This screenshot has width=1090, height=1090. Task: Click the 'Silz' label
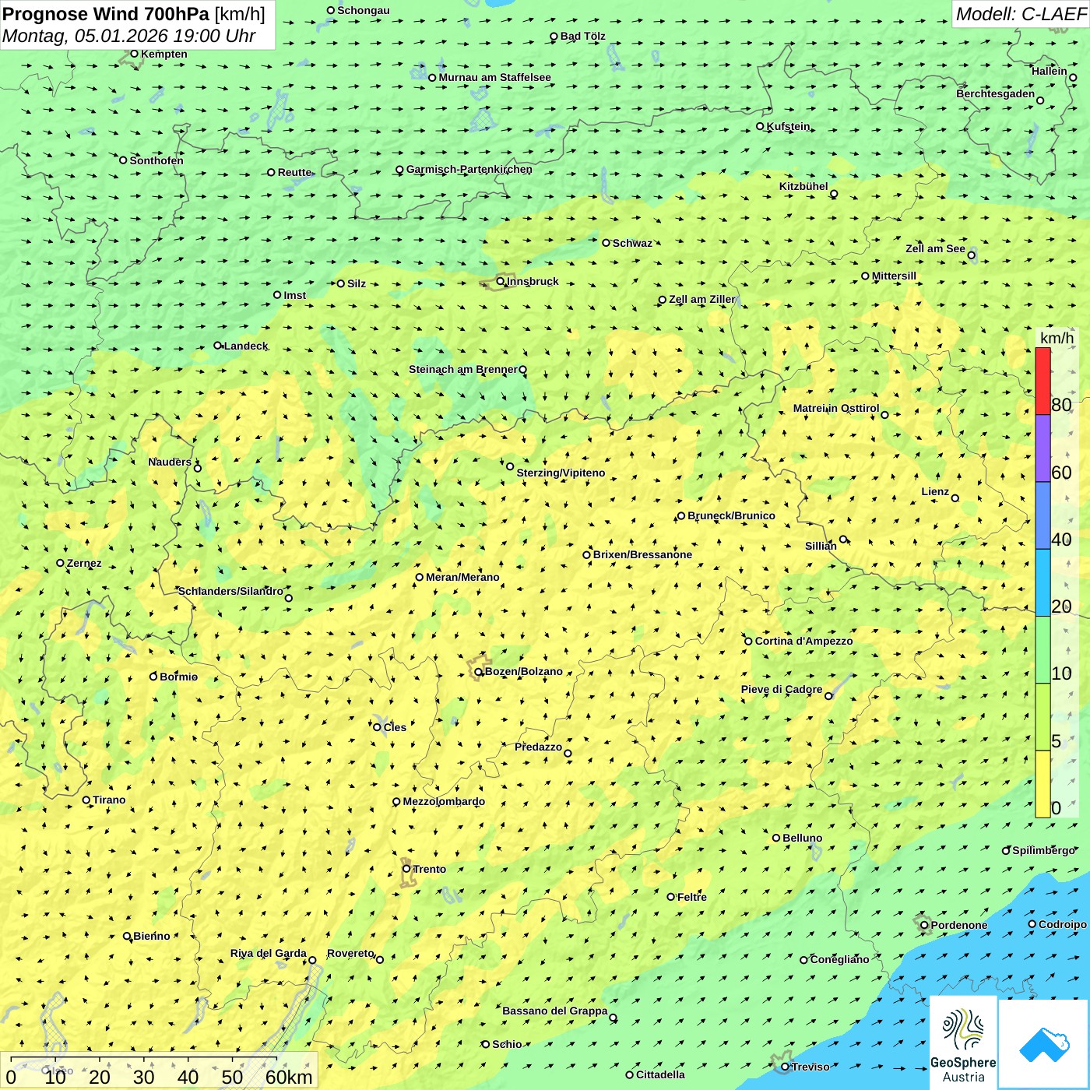357,283
